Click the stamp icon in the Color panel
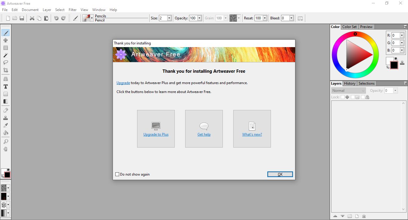Viewport: 408px width, 220px height. (x=402, y=63)
